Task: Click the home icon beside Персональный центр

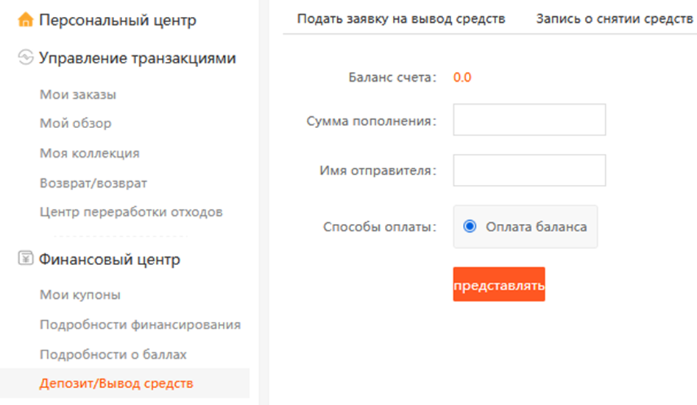Action: point(26,20)
